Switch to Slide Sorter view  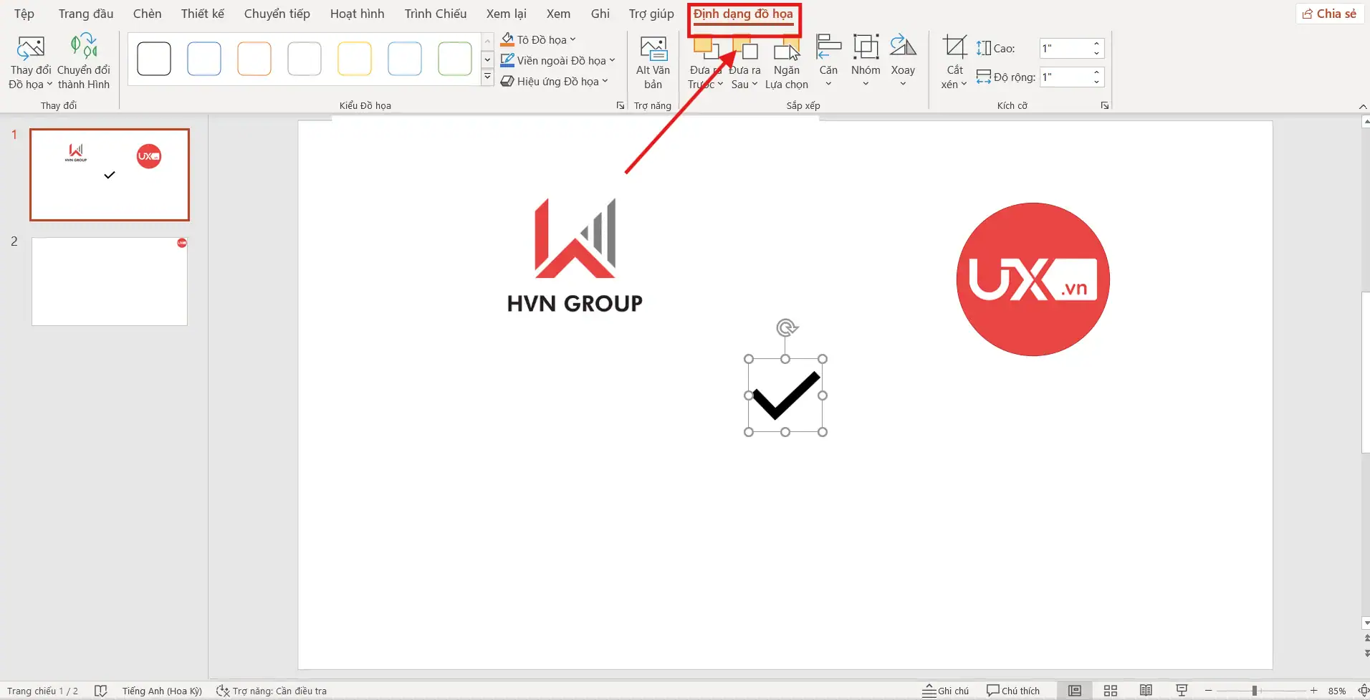1111,691
